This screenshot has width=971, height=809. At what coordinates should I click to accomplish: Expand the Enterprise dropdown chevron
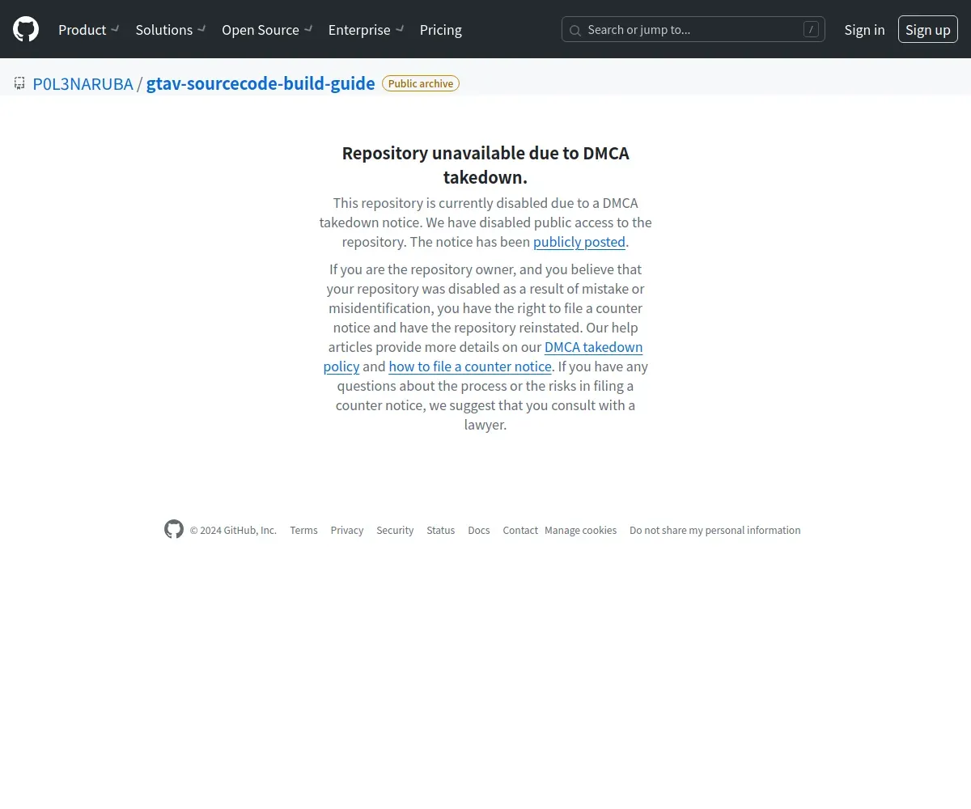pos(400,29)
